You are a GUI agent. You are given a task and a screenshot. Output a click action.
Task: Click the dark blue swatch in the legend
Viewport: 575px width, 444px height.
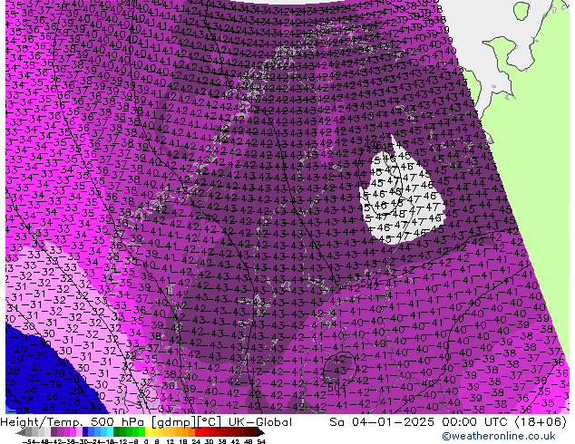coord(85,431)
